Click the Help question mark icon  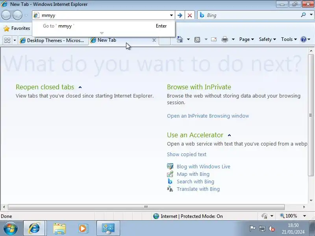(303, 39)
